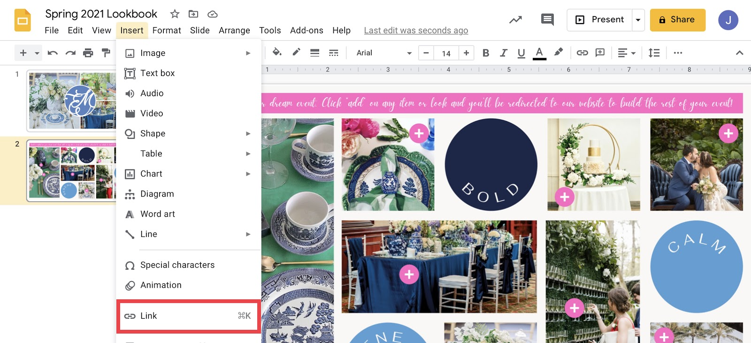Select slide 2 thumbnail

(x=71, y=171)
